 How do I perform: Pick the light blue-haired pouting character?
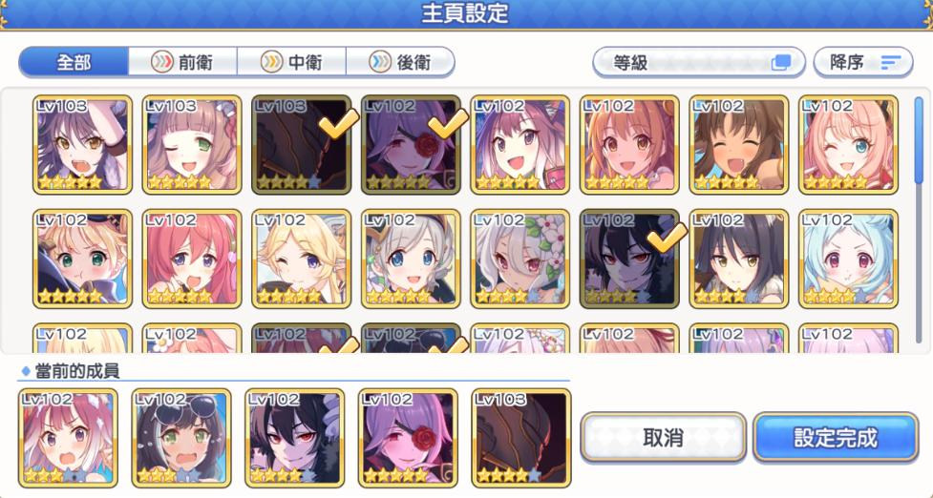pos(849,259)
